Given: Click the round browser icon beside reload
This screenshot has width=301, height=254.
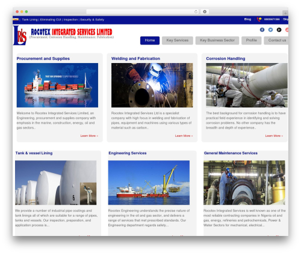Looking at the screenshot, I should (205, 11).
